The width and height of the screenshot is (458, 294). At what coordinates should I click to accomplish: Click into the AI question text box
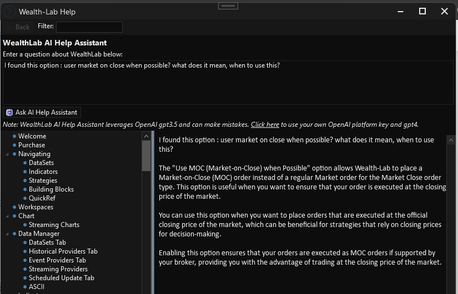click(x=228, y=82)
